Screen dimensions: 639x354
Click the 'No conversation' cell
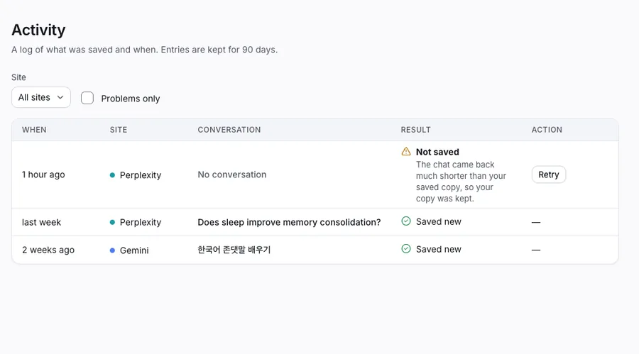tap(232, 175)
